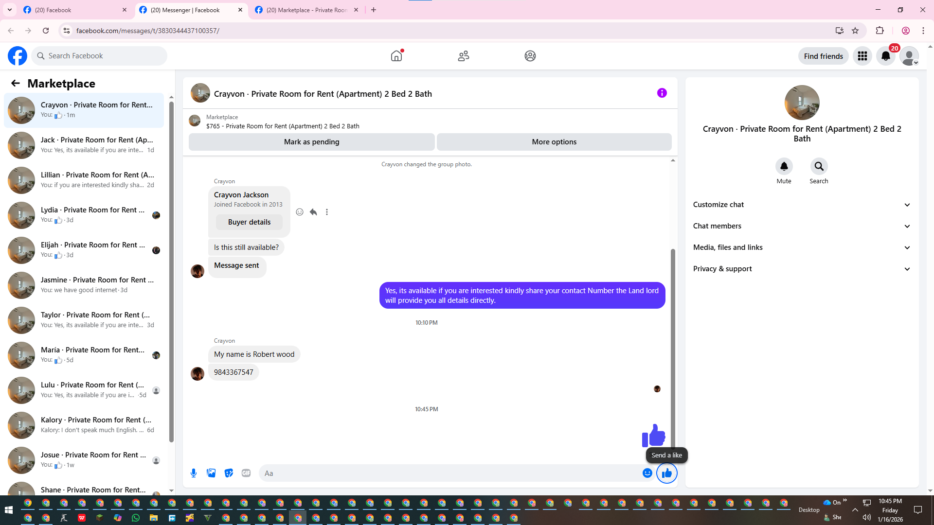Click the Mark as pending button
Screen dimensions: 934x525
point(311,142)
